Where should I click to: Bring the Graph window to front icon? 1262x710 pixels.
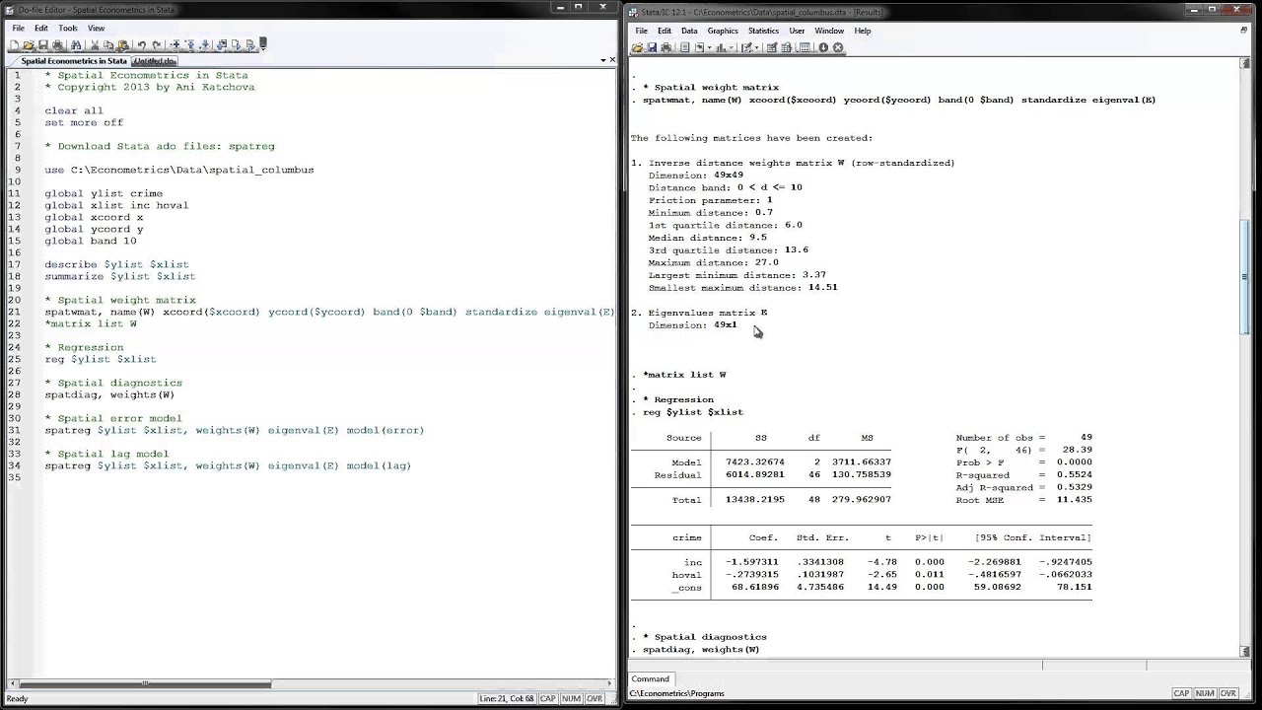click(722, 47)
